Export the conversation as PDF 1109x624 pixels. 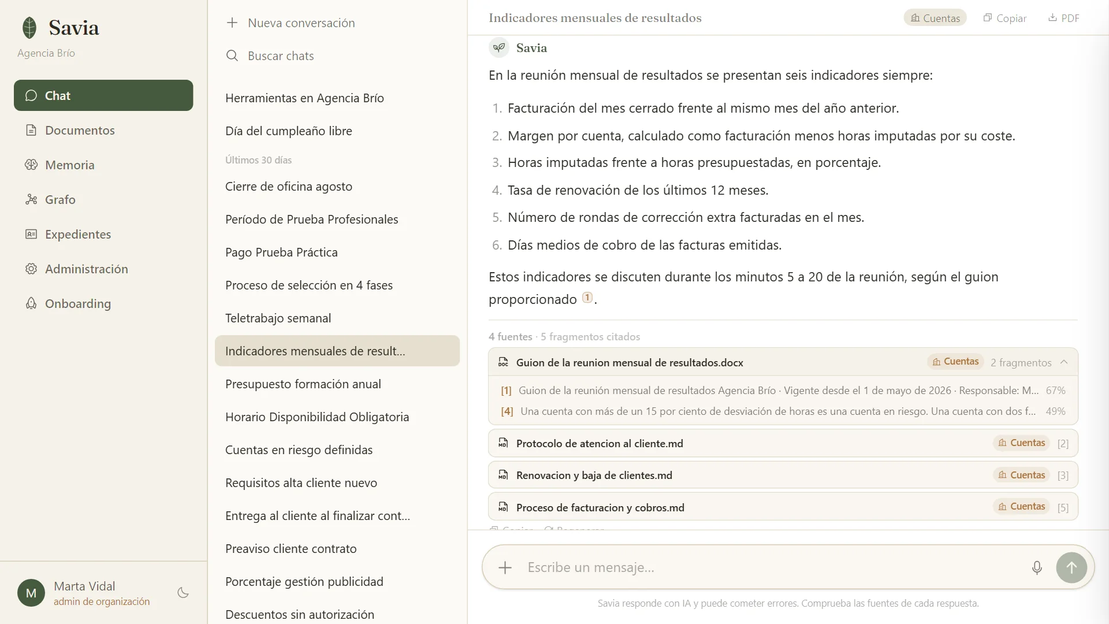coord(1064,18)
